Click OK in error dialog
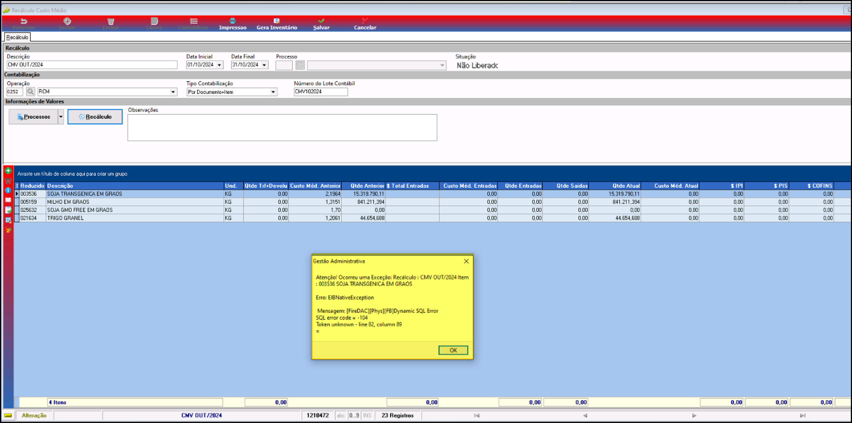The height and width of the screenshot is (423, 852). (x=453, y=350)
